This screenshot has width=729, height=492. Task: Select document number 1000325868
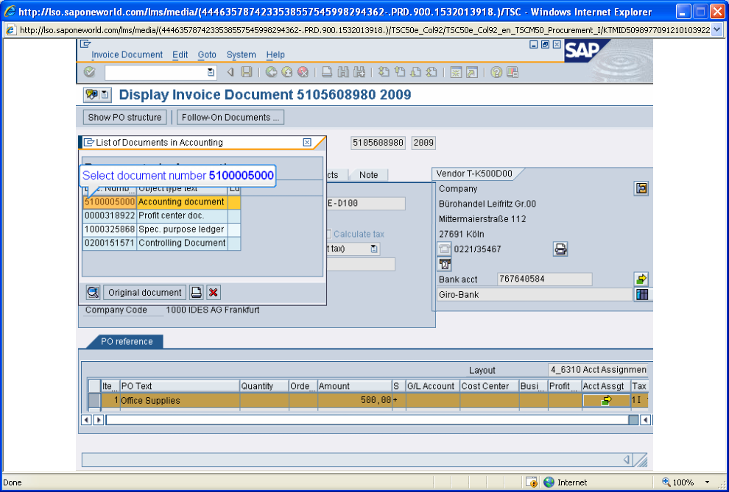click(x=110, y=229)
